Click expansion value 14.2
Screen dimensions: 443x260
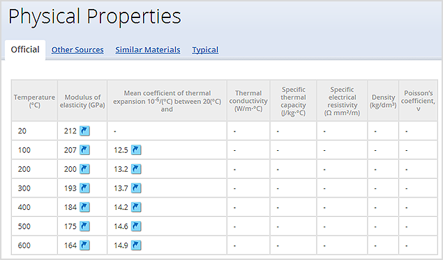tap(121, 207)
